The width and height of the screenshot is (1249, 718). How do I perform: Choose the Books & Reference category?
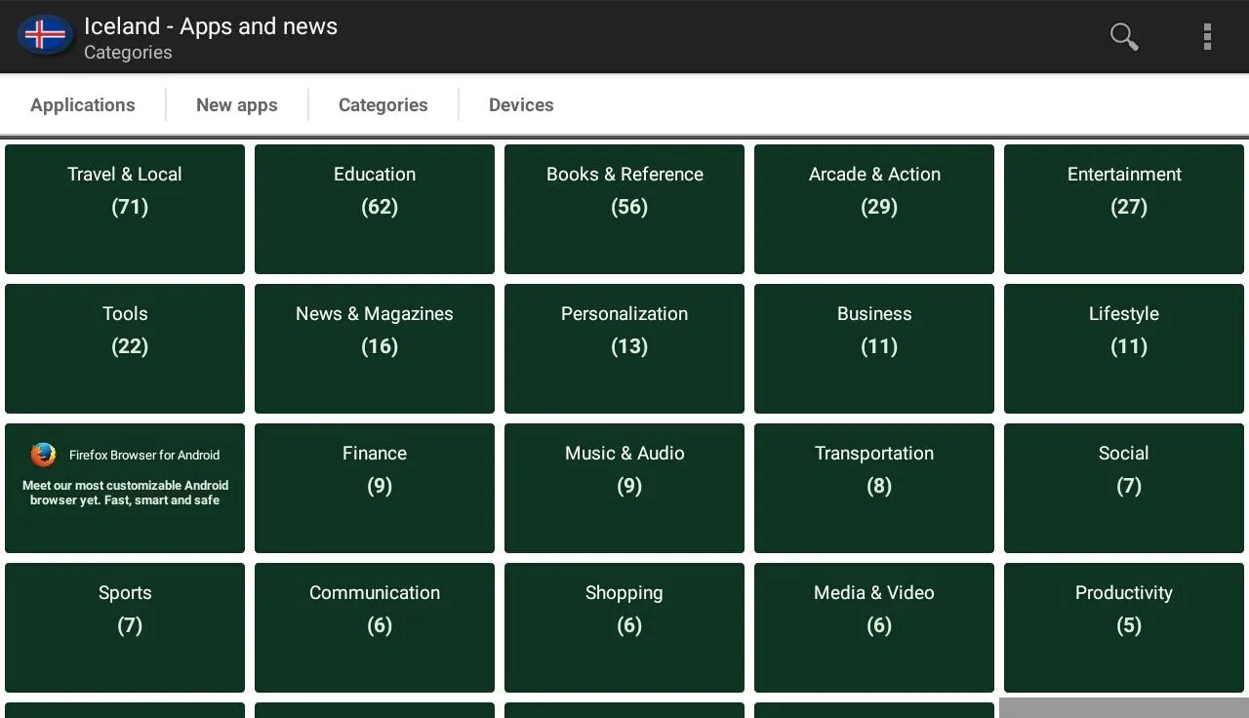pos(624,209)
